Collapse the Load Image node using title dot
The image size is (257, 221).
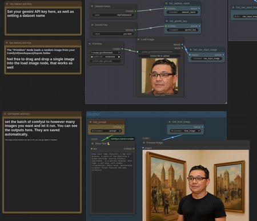coord(138,39)
